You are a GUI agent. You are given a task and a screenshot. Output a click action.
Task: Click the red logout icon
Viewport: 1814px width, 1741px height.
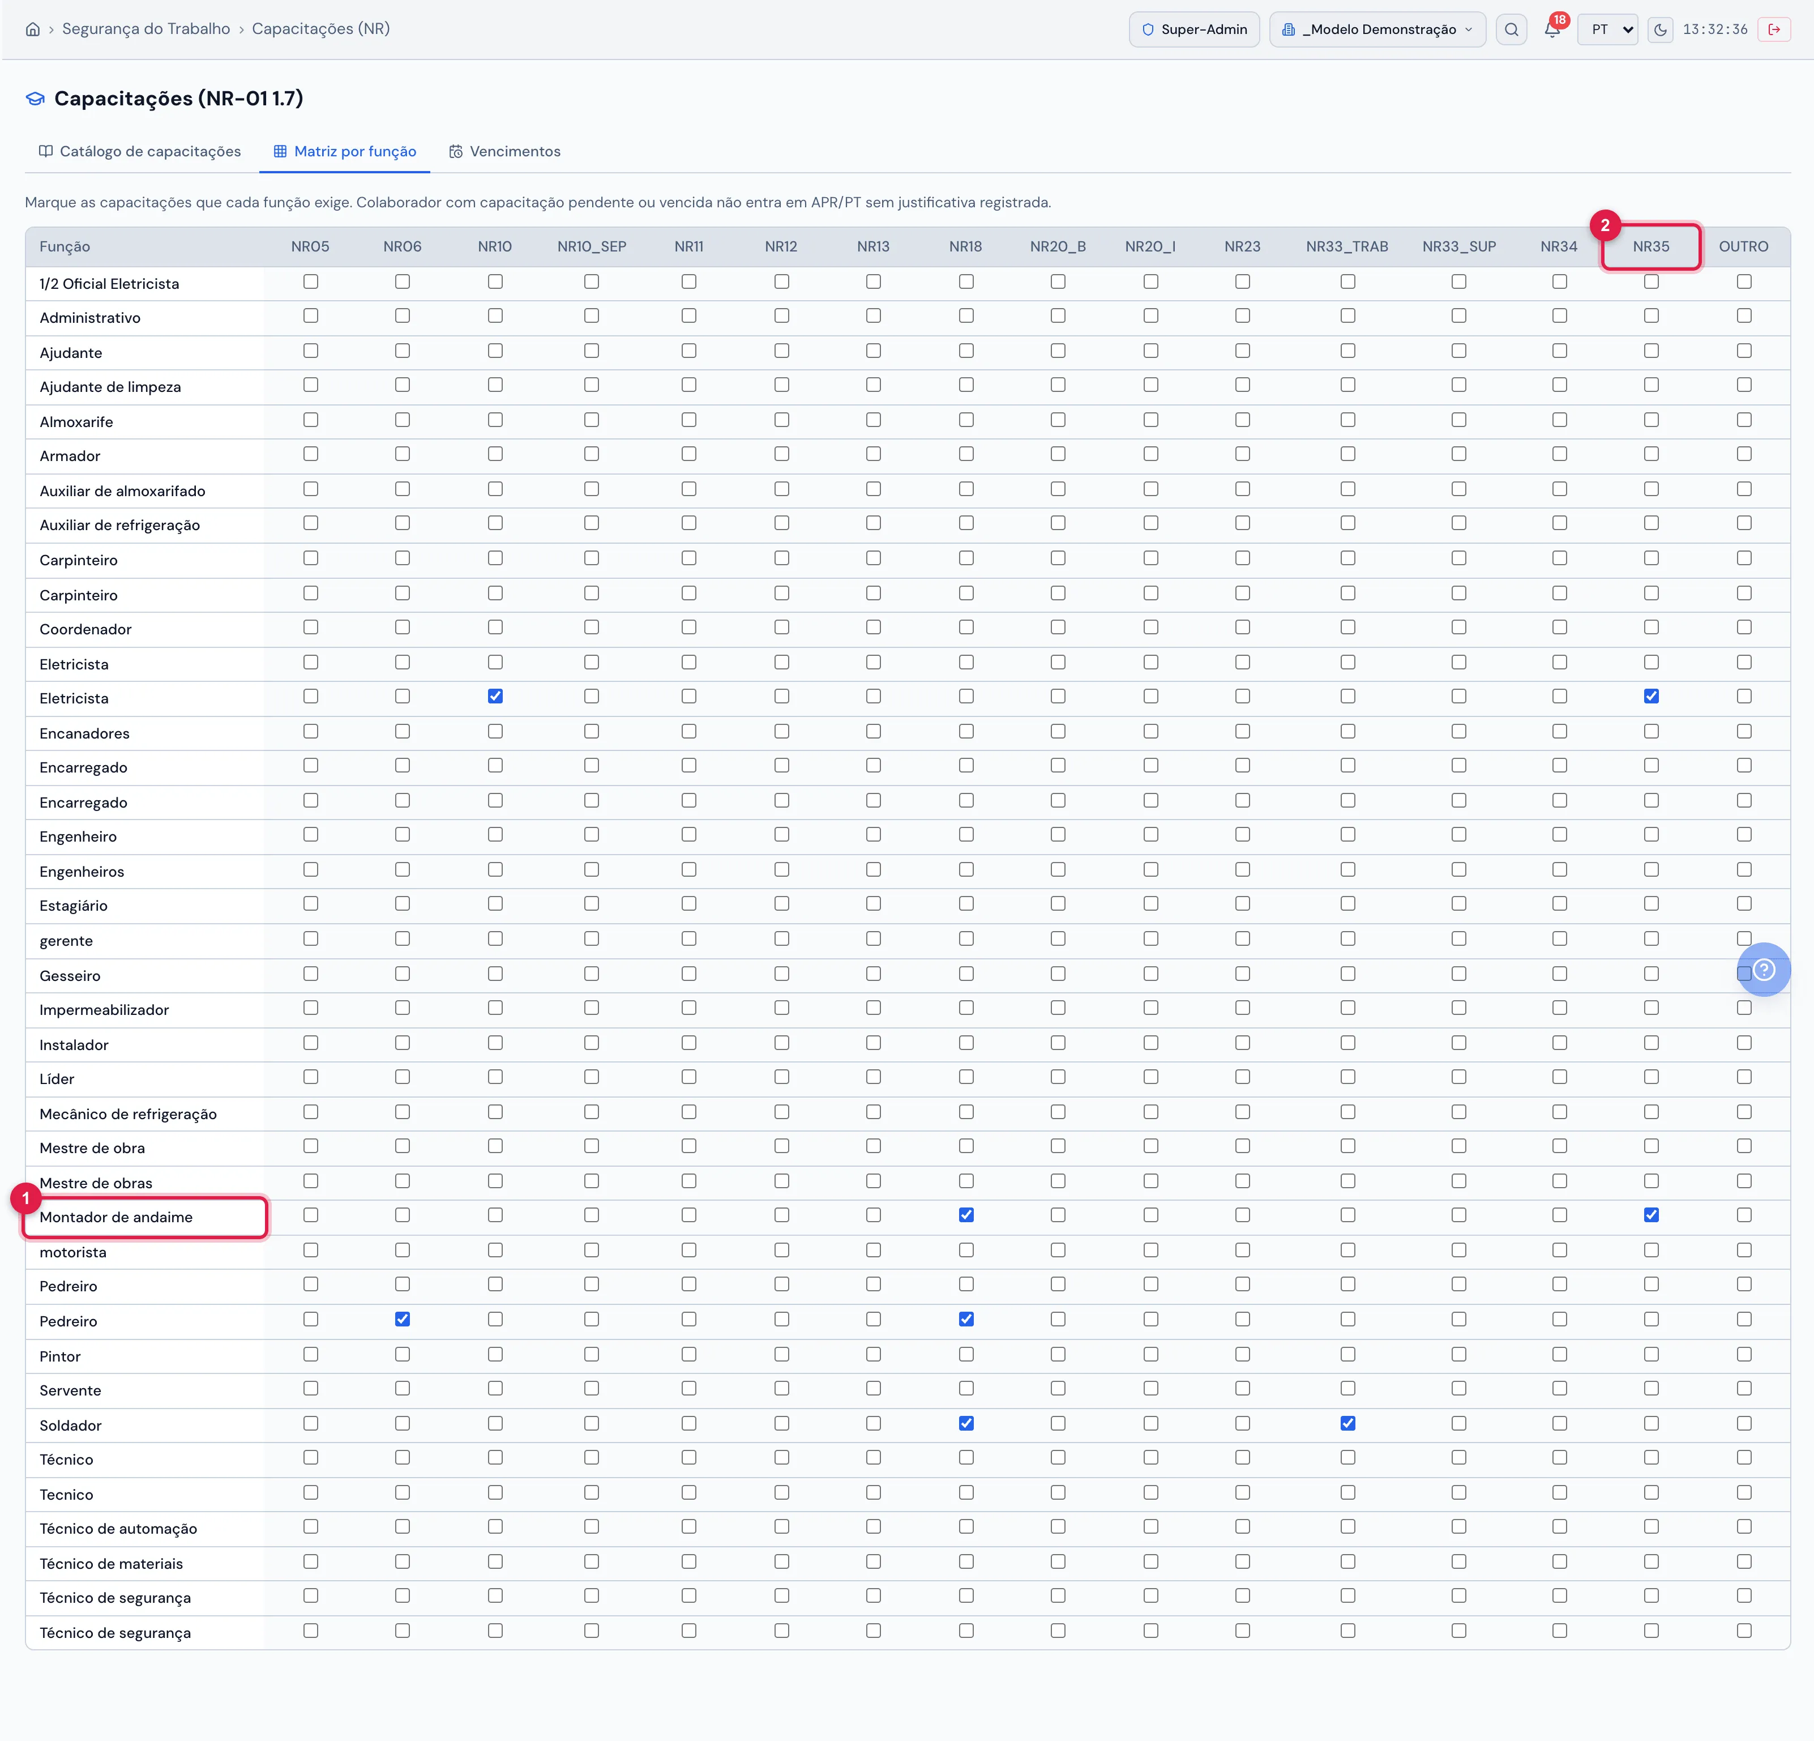click(1774, 29)
